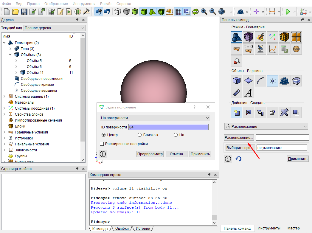Select wireframe cube display mode icon
Image resolution: width=312 pixels, height=233 pixels.
coord(118,12)
